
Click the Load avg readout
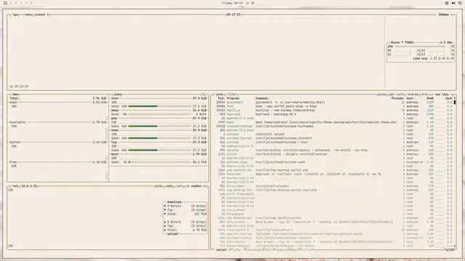pos(433,59)
